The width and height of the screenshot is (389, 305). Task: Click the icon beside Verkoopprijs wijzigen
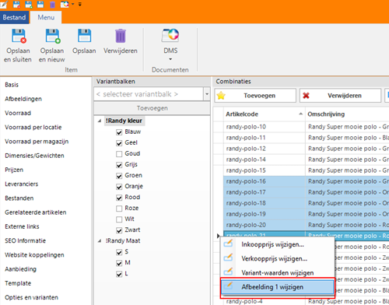click(228, 258)
